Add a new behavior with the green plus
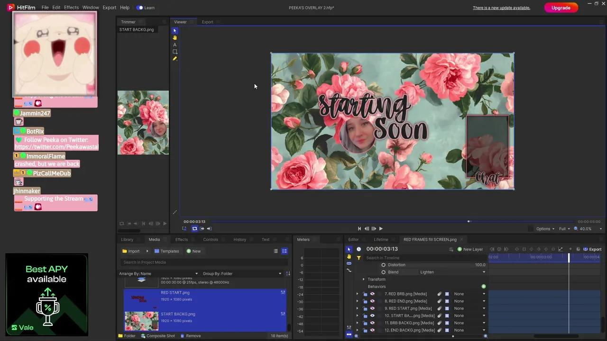607x341 pixels. point(484,287)
